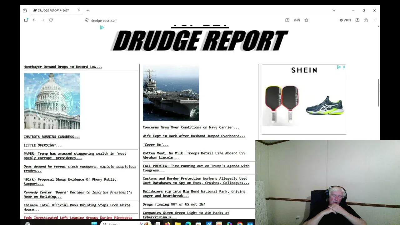Close the SHEIN advertisement

point(344,67)
